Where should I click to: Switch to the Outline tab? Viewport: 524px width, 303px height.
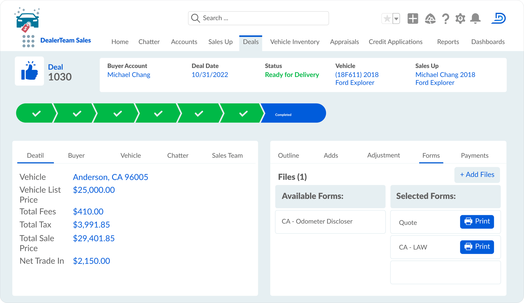(x=288, y=156)
